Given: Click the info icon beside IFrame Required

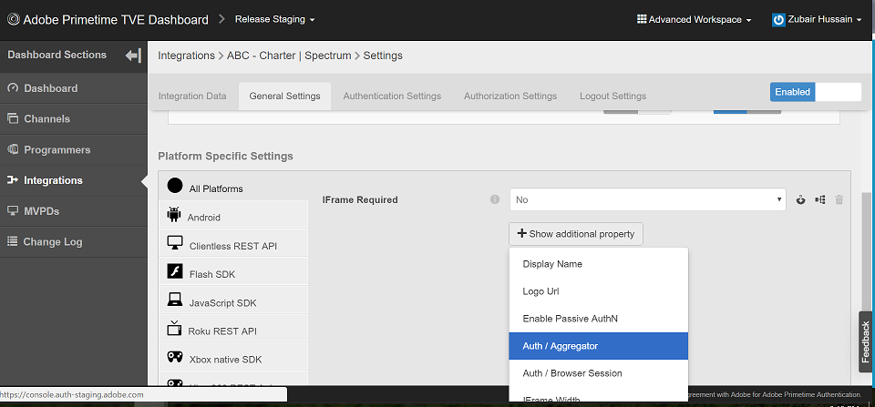Looking at the screenshot, I should pyautogui.click(x=495, y=199).
